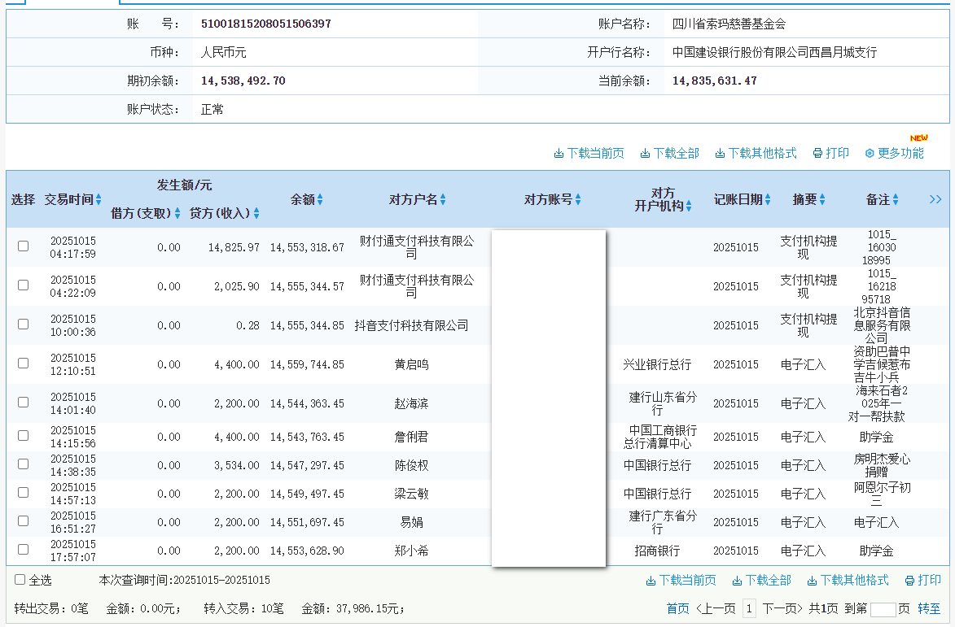Sort 对方户名 column via arrows

tap(443, 199)
